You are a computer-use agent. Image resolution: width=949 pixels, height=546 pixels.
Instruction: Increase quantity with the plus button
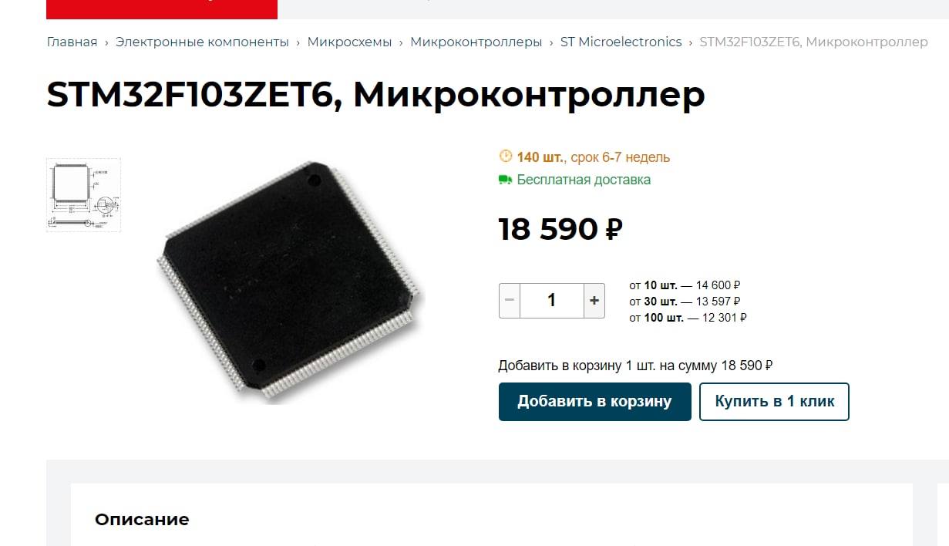point(594,301)
